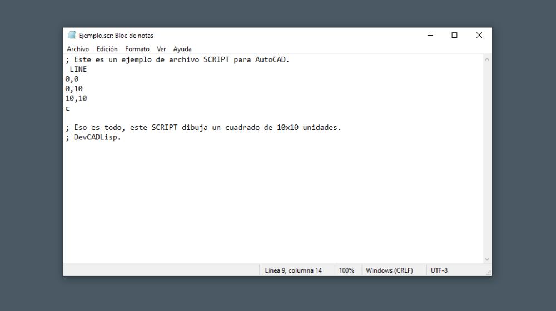The image size is (556, 311).
Task: Click the text line containing 10,10
Action: tap(76, 98)
